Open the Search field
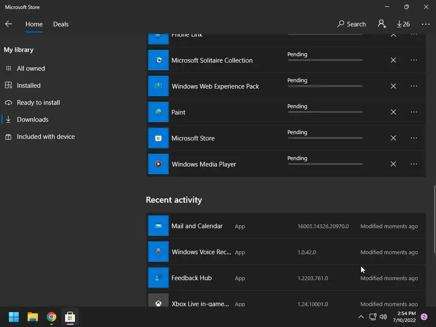This screenshot has height=327, width=436. point(351,24)
